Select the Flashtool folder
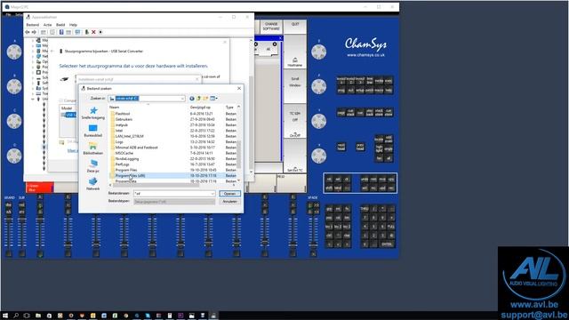Screen dimensions: 569x320 (123, 114)
